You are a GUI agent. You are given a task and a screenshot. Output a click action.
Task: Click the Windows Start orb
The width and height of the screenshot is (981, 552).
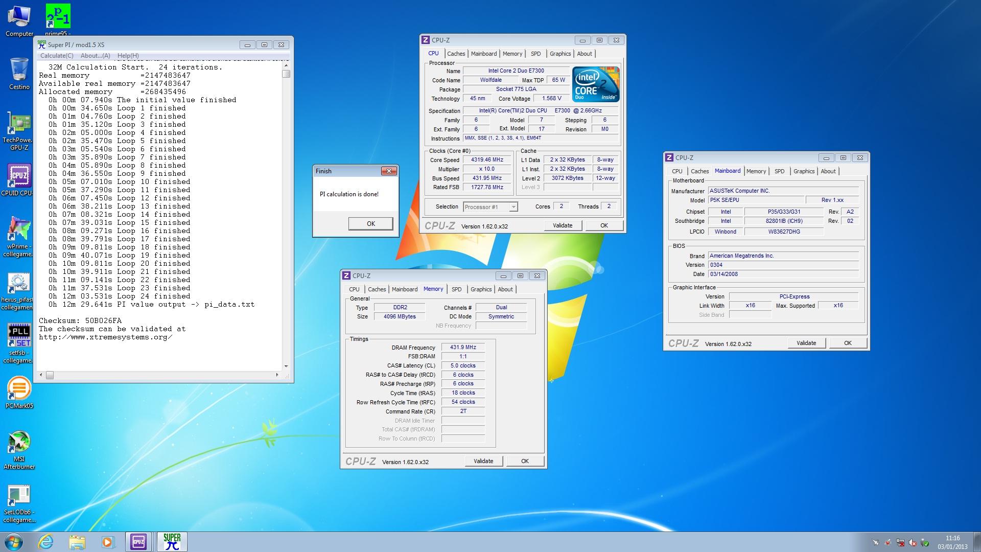pos(14,542)
